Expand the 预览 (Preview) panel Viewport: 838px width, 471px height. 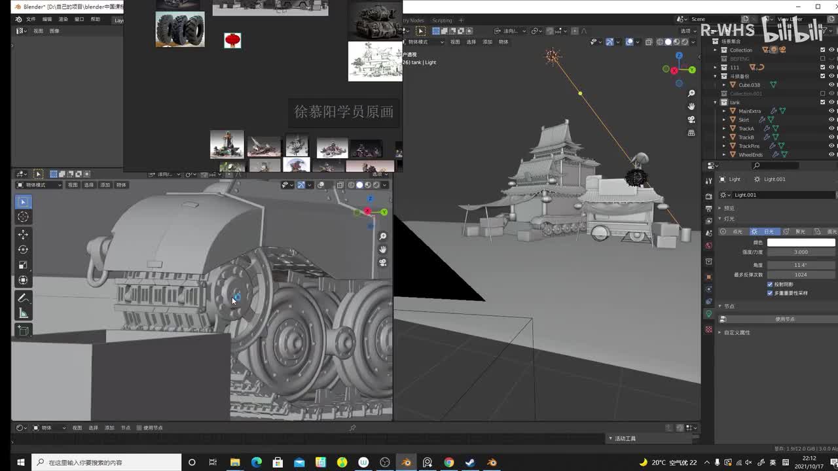point(729,208)
